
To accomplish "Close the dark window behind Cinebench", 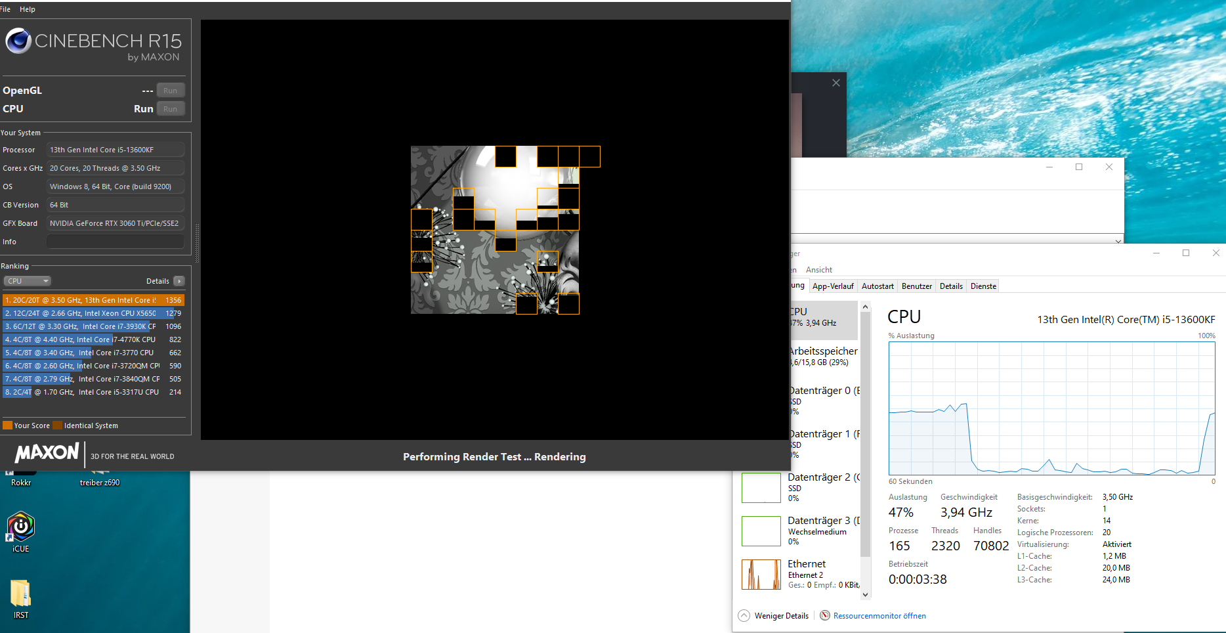I will tap(835, 83).
